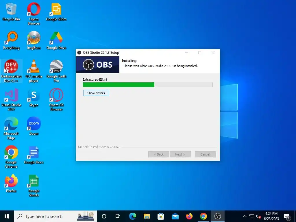The width and height of the screenshot is (296, 222).
Task: Open Microsoft Store from the taskbar
Action: 161,216
